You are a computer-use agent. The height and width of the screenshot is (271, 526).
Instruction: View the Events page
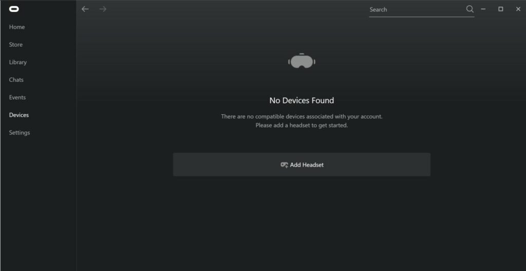click(x=17, y=97)
